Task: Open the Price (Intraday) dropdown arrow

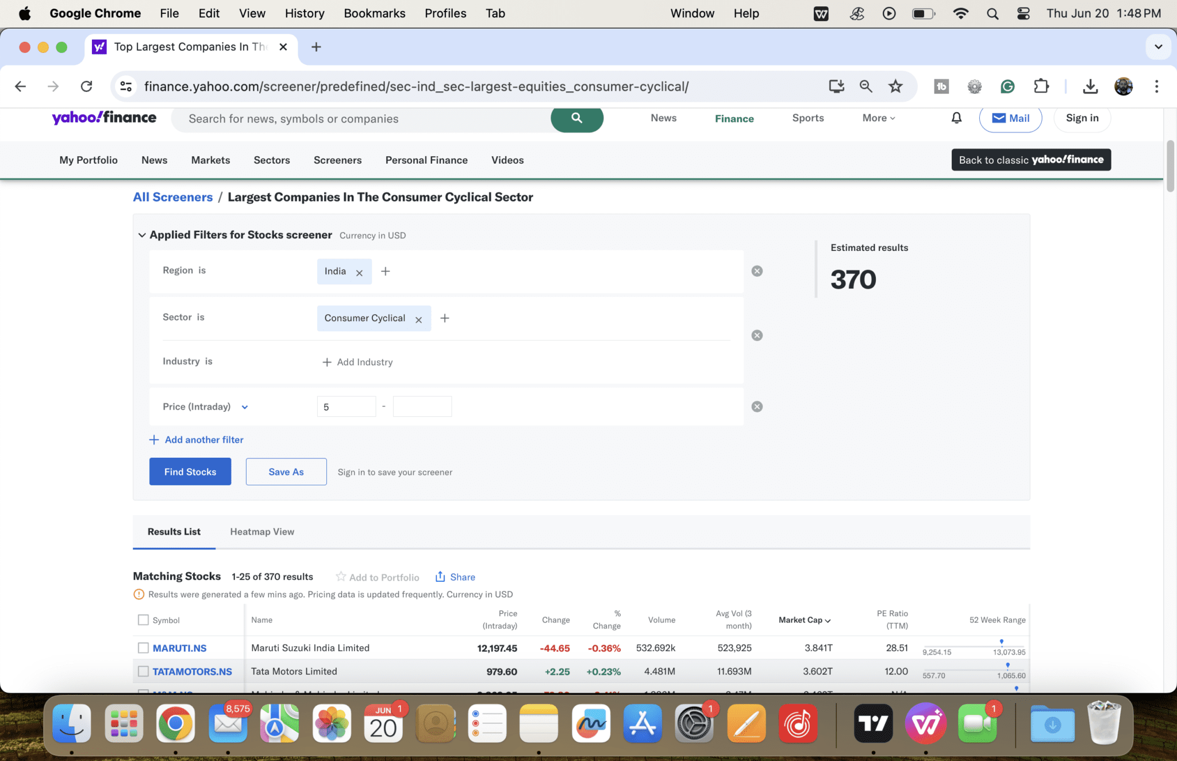Action: 245,407
